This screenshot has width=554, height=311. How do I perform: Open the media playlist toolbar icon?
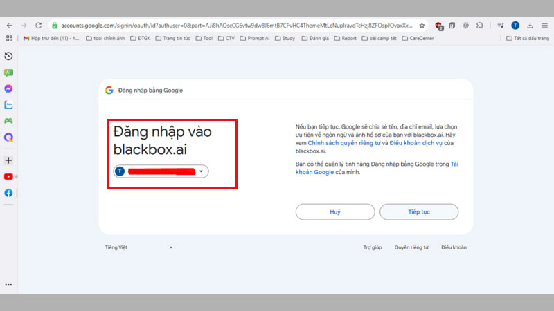coord(500,26)
